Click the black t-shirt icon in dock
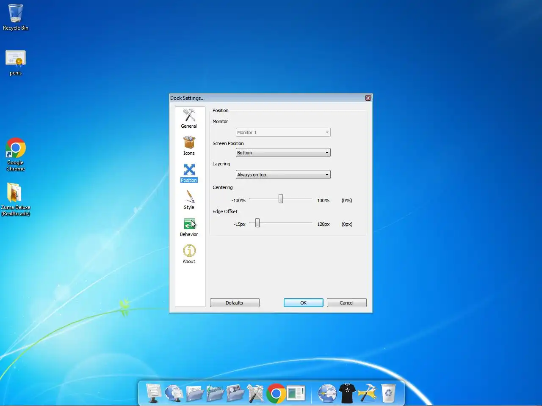Screen dimensions: 542x406 click(x=347, y=393)
